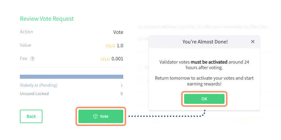This screenshot has height=140, width=281.
Task: Click the Fee label text
Action: point(23,59)
